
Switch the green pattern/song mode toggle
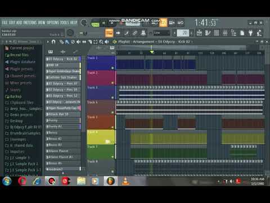click(x=95, y=24)
